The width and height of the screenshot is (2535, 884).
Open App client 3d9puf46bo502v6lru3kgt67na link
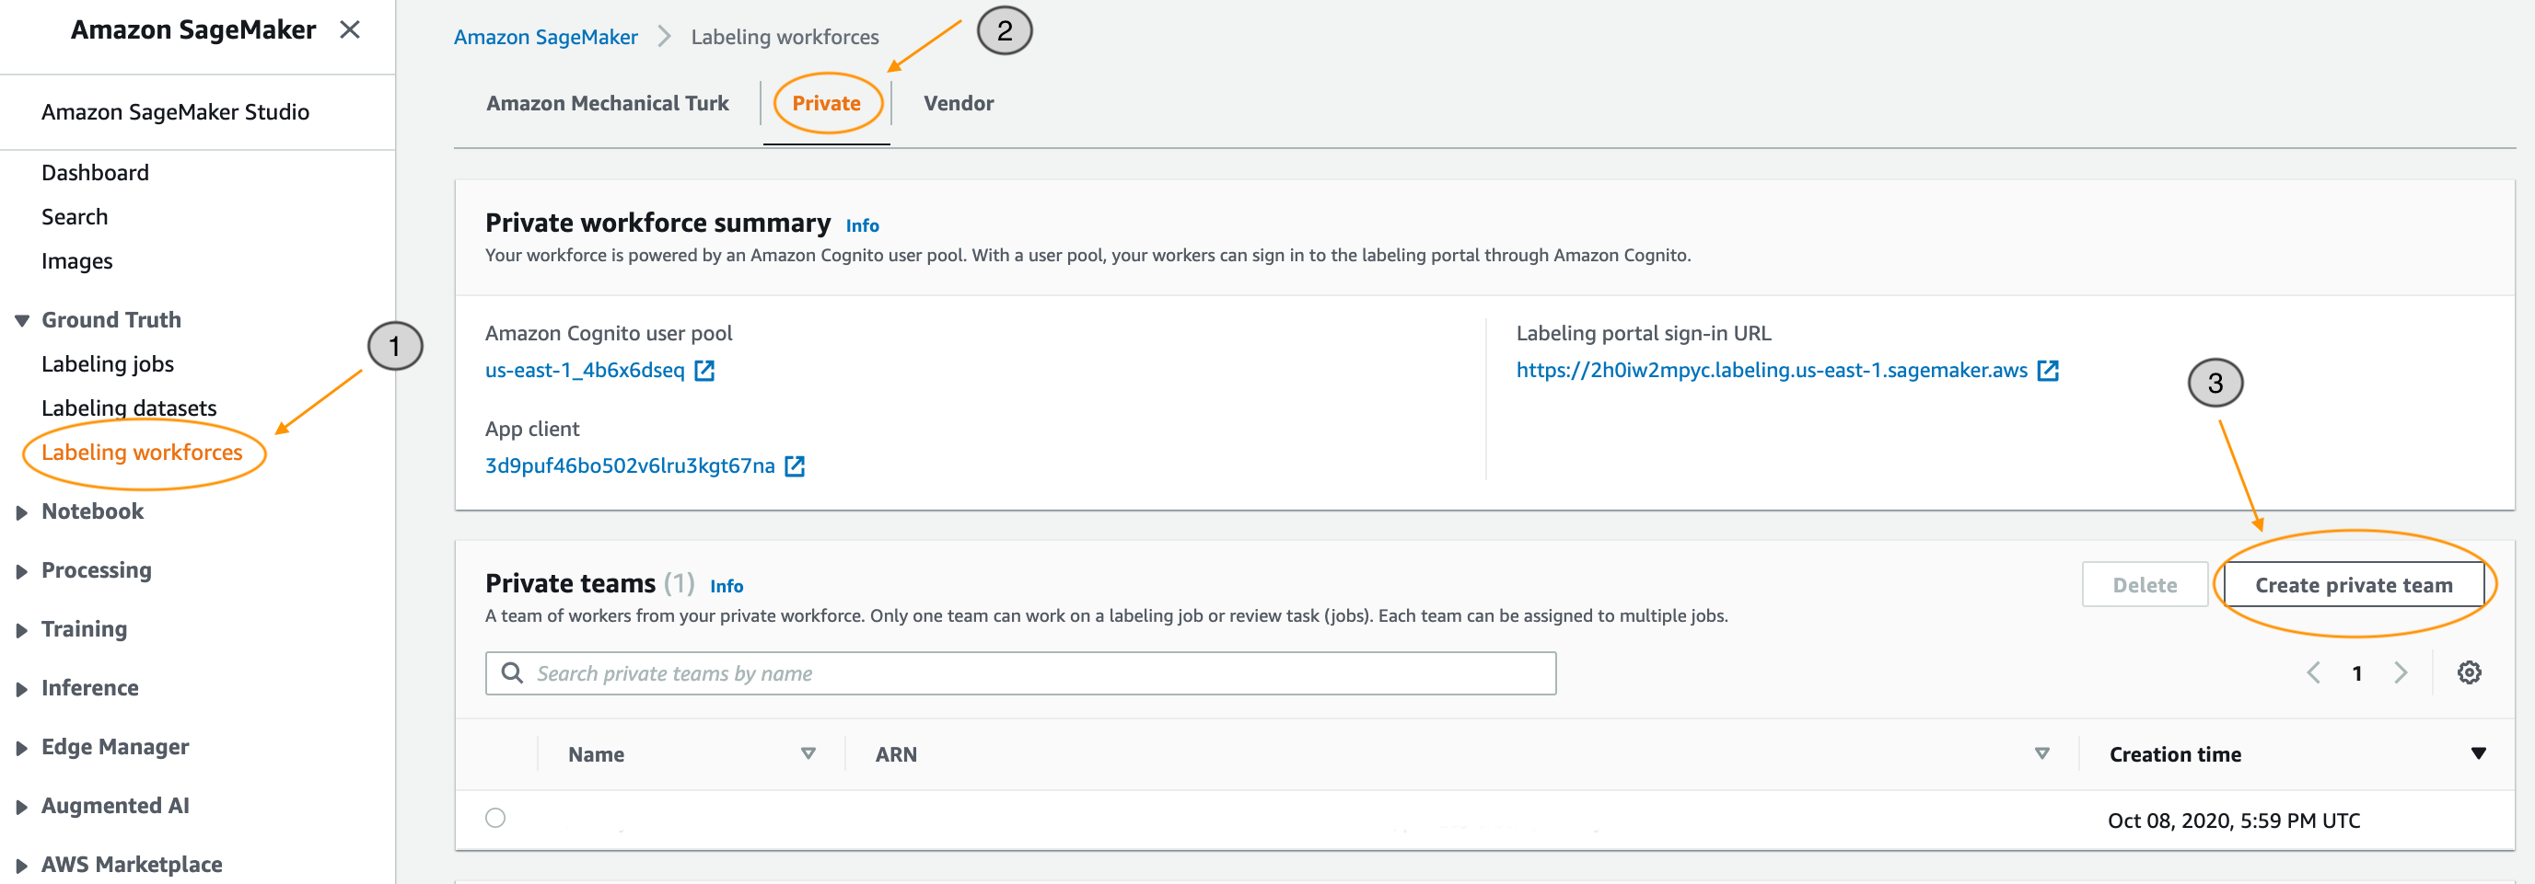pos(630,466)
